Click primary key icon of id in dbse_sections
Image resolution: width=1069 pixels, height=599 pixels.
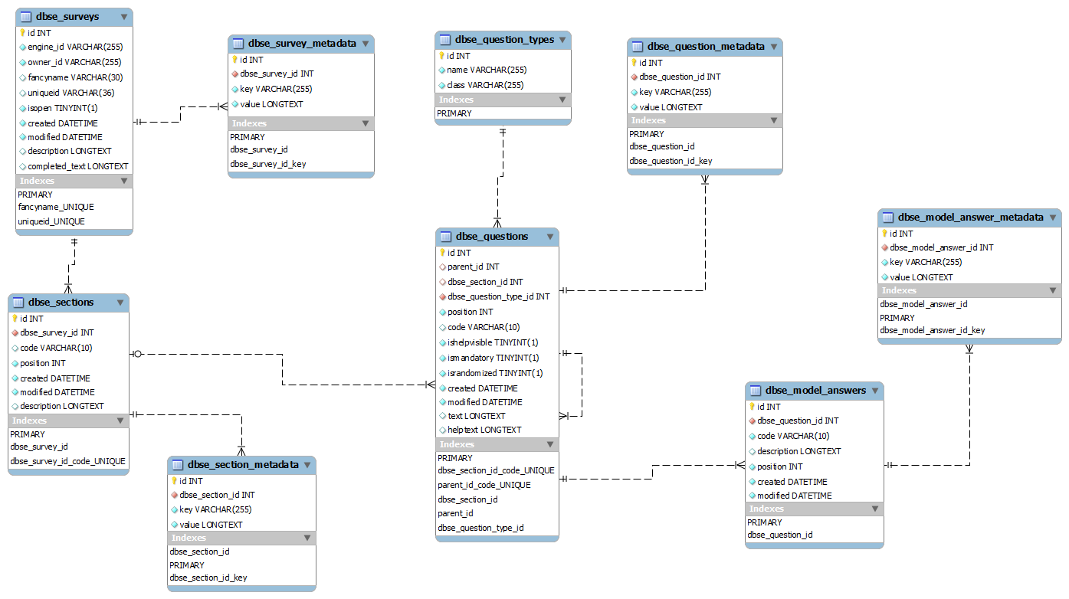15,319
